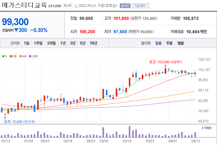Select the 3개월 line chart period
Screen dimensions: 217x145
point(51,43)
